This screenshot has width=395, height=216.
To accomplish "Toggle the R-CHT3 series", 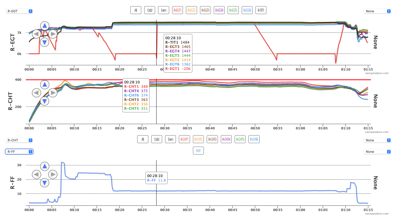I will point(212,139).
